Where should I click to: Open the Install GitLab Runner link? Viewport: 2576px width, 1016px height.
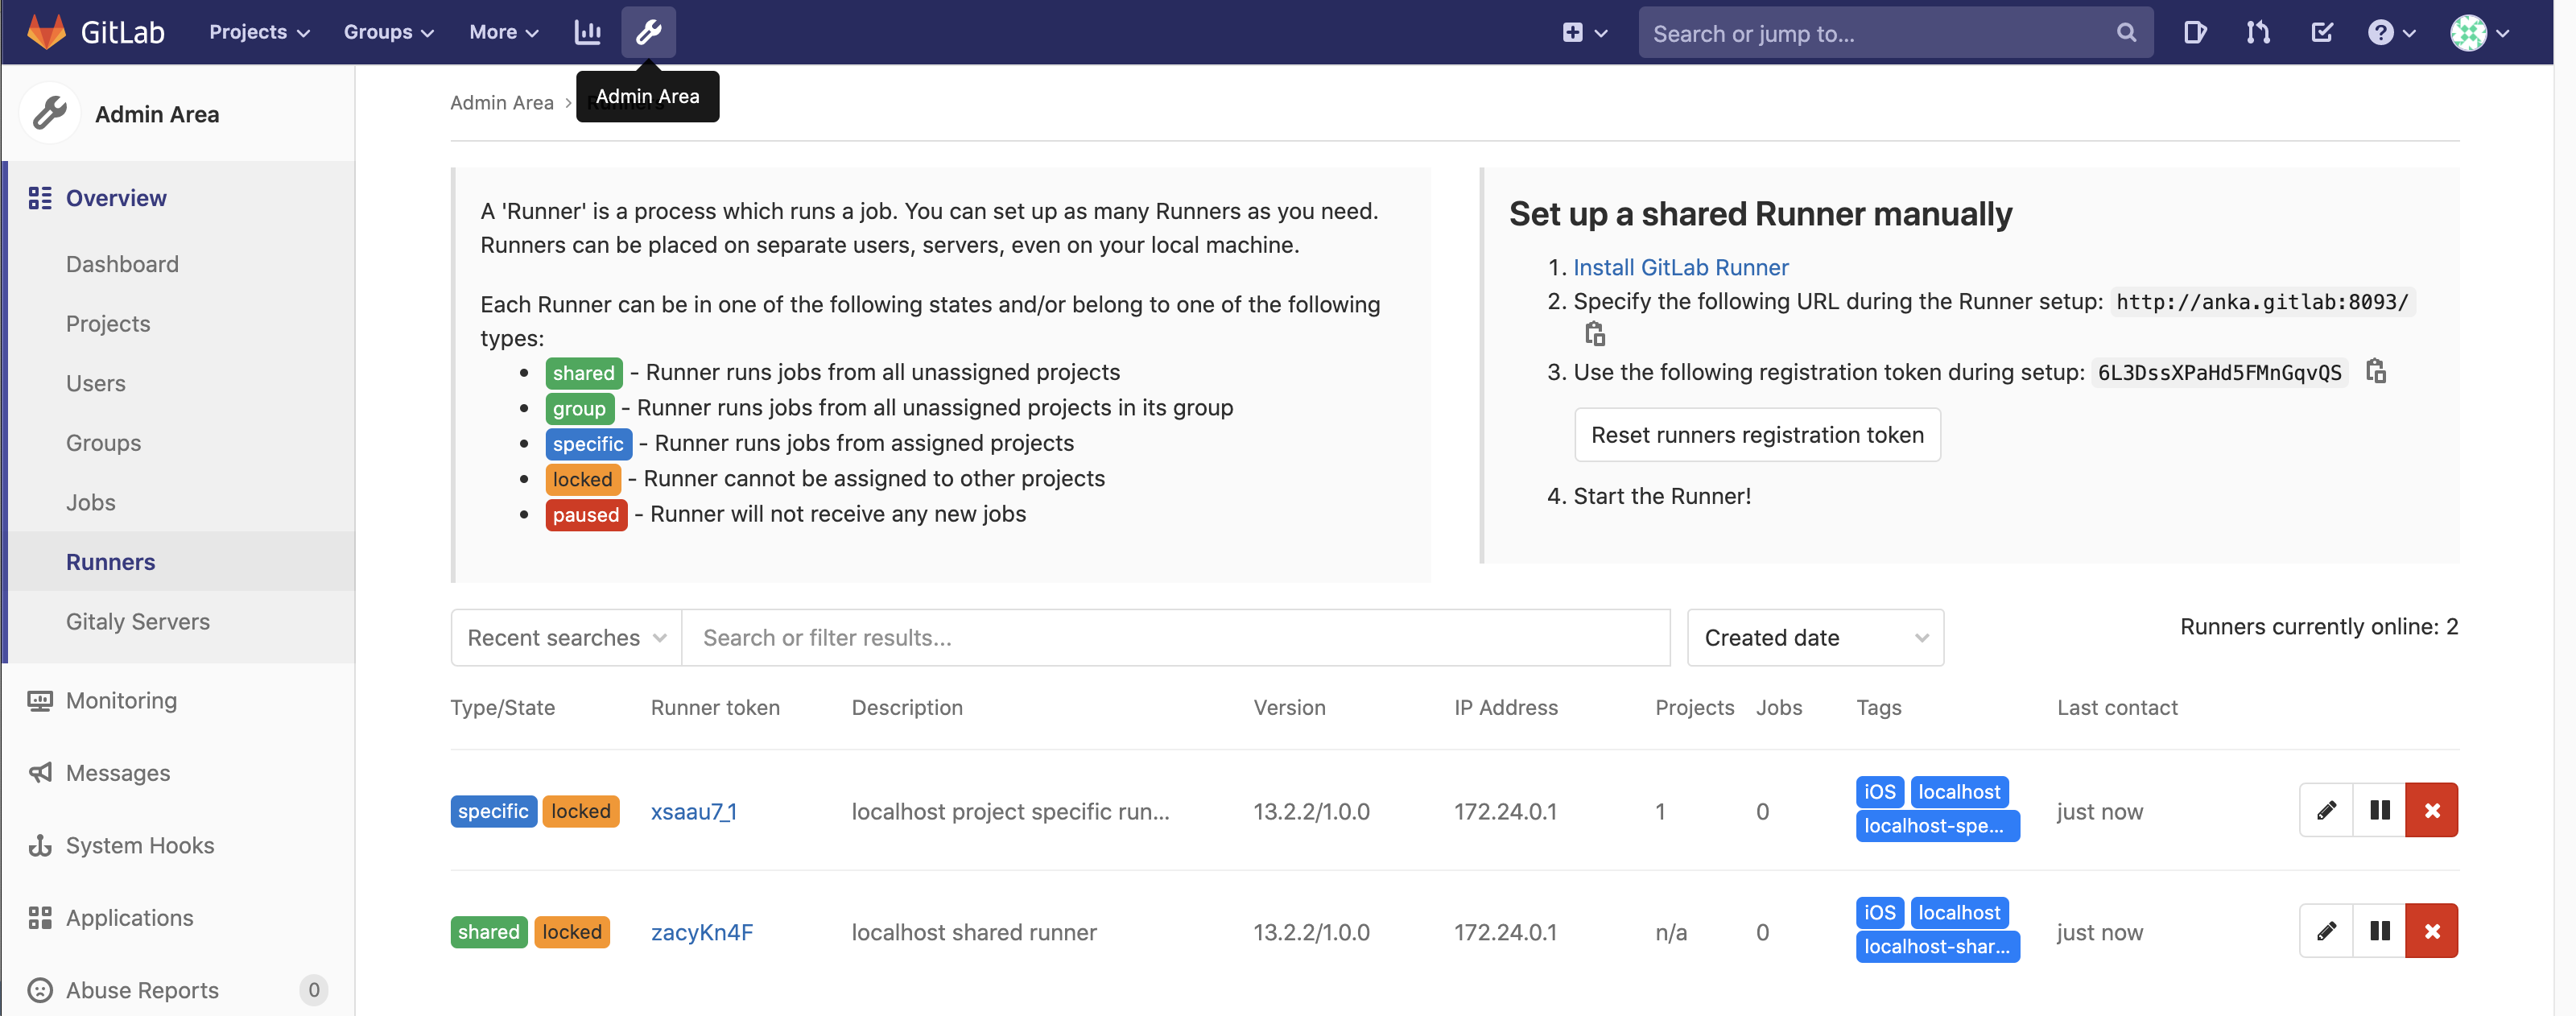tap(1680, 266)
